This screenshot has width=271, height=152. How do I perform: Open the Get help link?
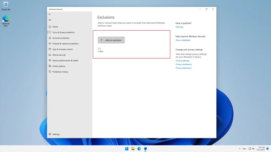click(x=179, y=27)
